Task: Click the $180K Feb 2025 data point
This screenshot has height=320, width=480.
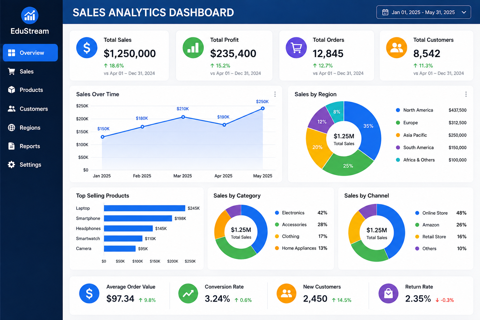Action: click(142, 127)
